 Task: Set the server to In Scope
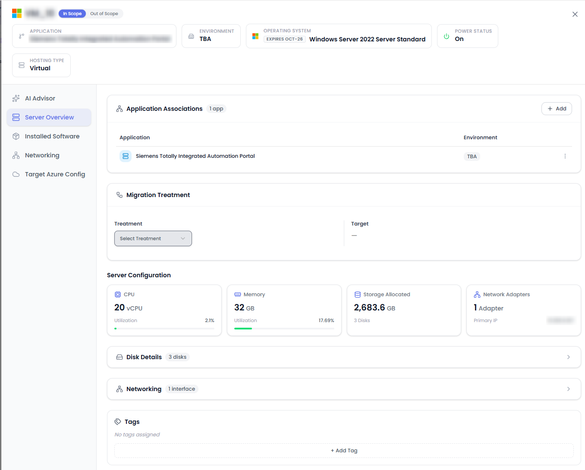pyautogui.click(x=72, y=14)
